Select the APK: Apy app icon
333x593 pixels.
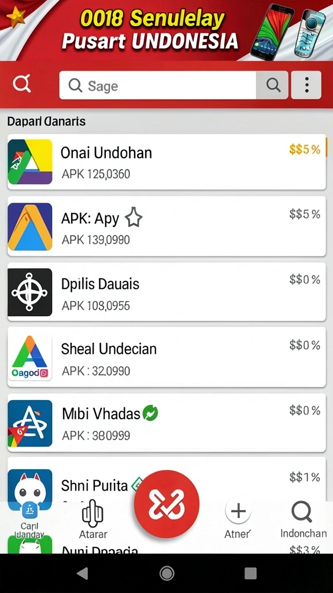click(x=30, y=226)
